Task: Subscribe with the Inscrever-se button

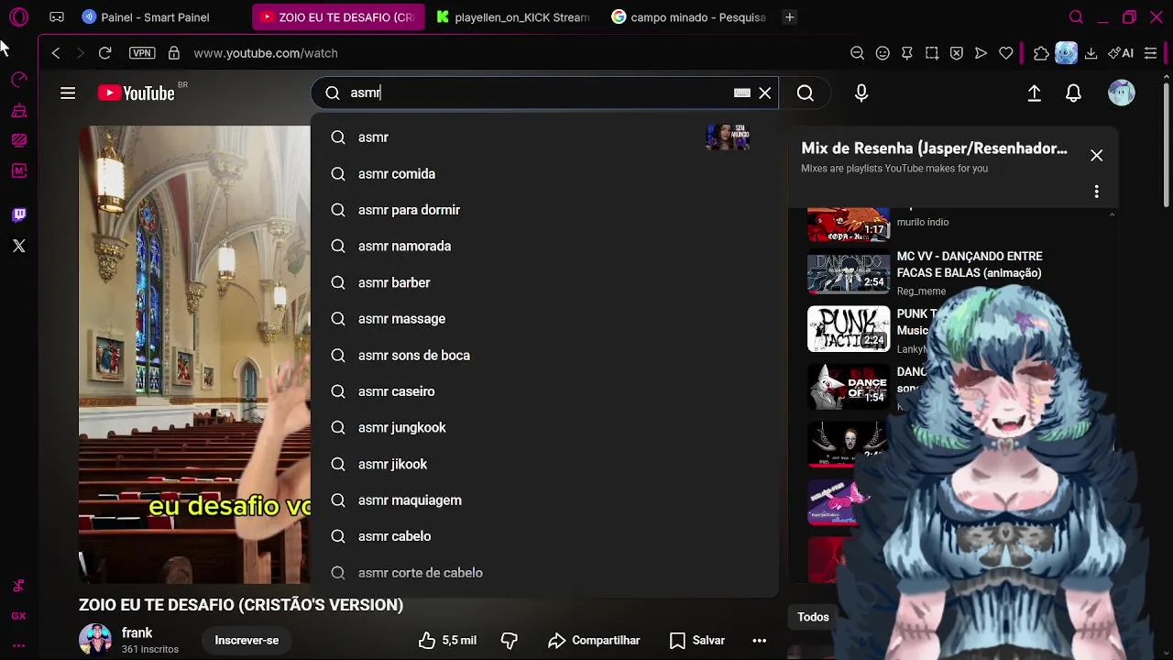Action: [x=247, y=640]
